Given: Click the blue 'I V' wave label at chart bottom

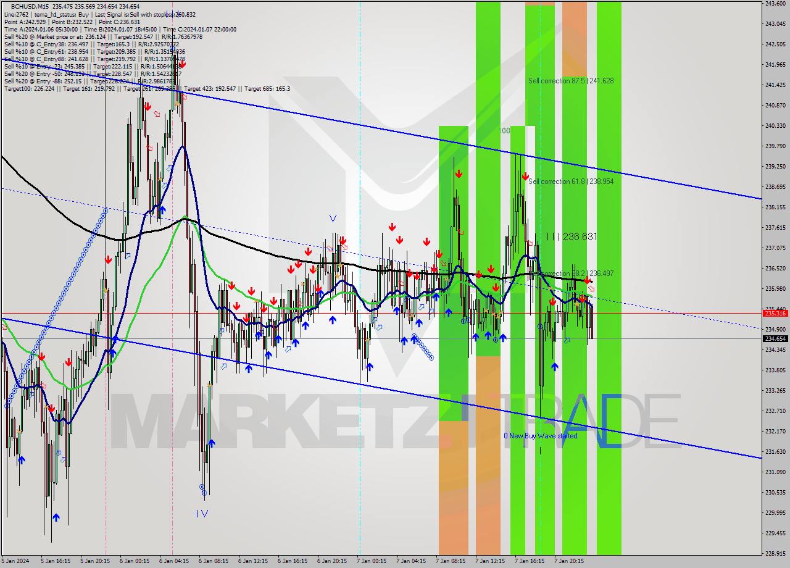Looking at the screenshot, I should pos(202,514).
